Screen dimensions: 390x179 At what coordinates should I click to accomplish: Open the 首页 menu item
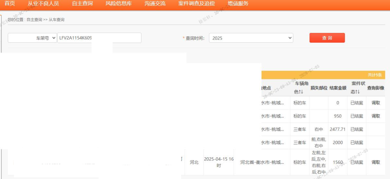click(x=10, y=4)
